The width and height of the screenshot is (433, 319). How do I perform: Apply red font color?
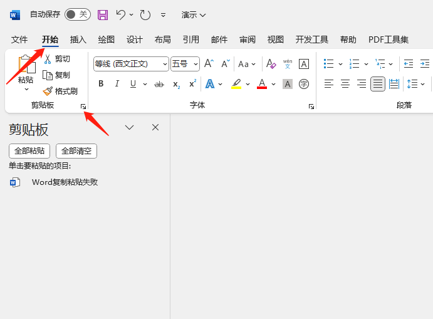click(x=262, y=84)
